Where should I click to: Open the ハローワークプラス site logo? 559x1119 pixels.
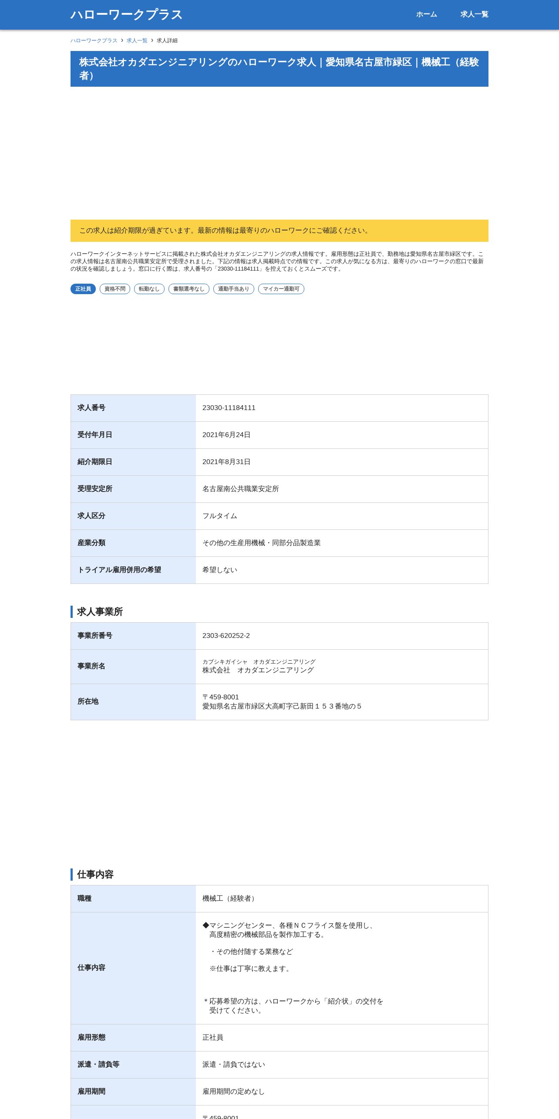[126, 14]
